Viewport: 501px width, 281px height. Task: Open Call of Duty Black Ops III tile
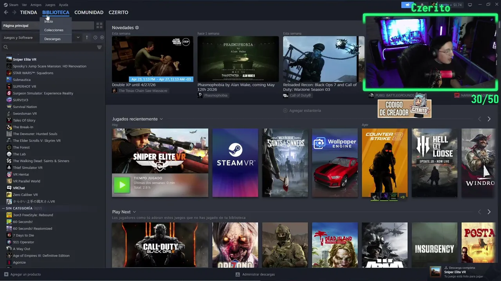click(160, 245)
